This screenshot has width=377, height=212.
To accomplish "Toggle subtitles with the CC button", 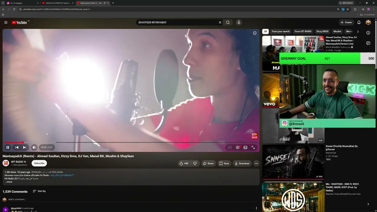I will (230, 148).
